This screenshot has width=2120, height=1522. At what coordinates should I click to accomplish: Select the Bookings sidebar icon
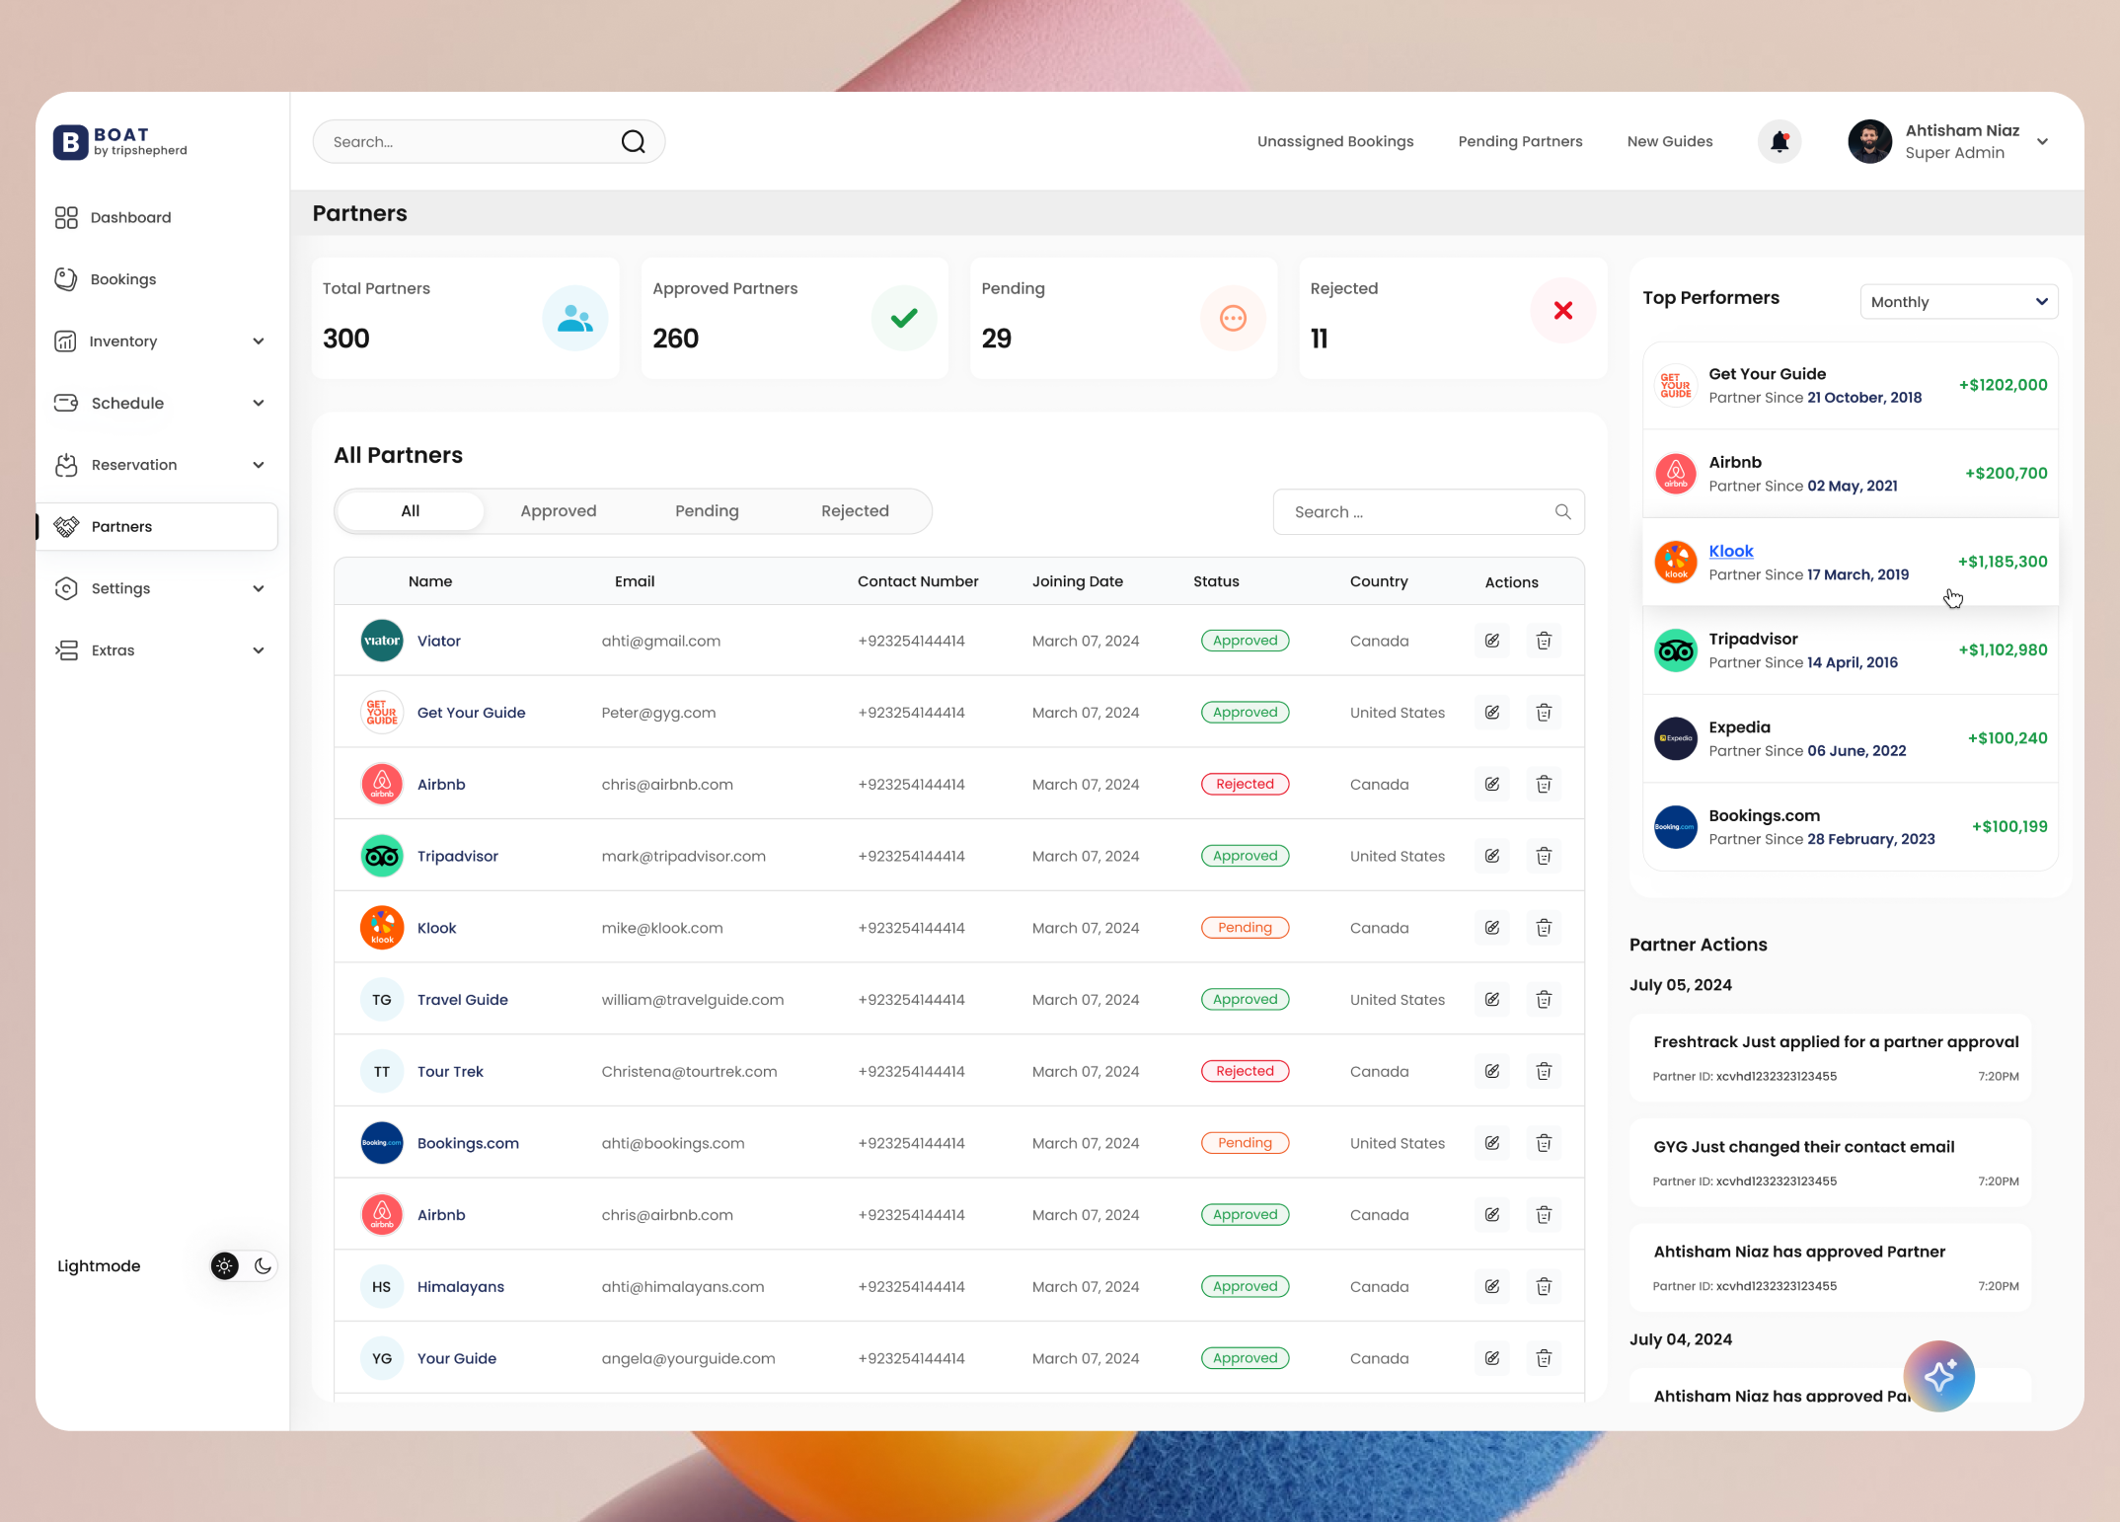point(65,279)
